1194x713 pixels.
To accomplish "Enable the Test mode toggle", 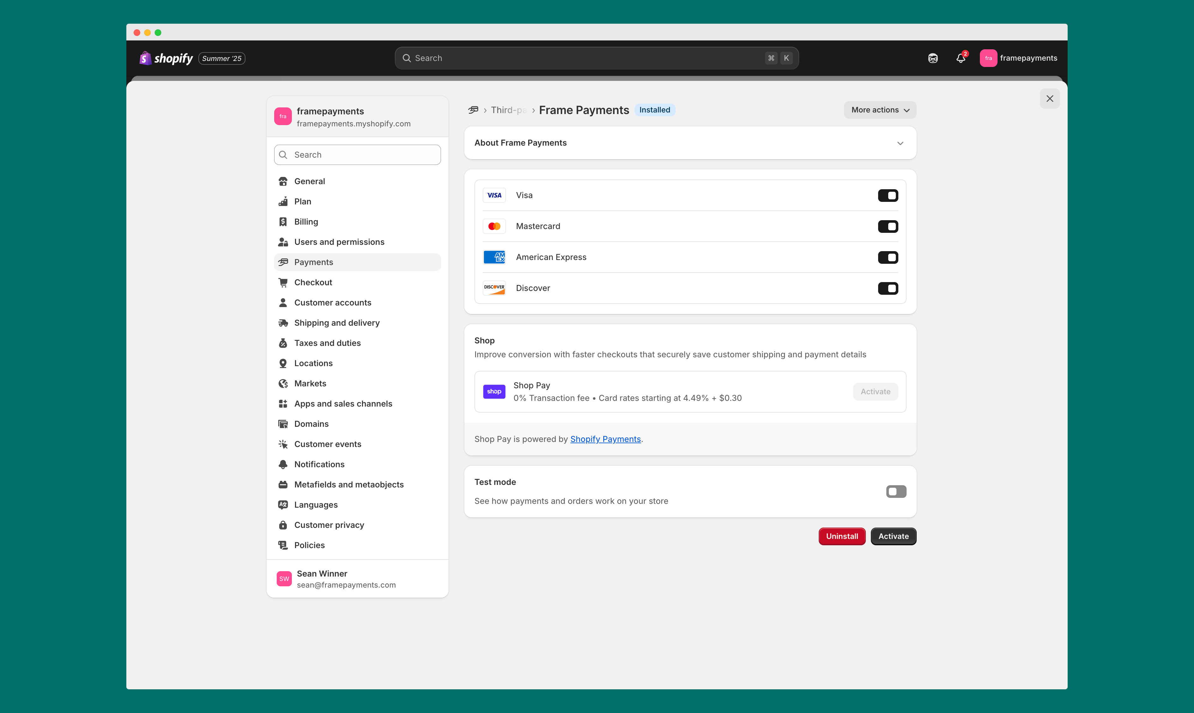I will 896,492.
